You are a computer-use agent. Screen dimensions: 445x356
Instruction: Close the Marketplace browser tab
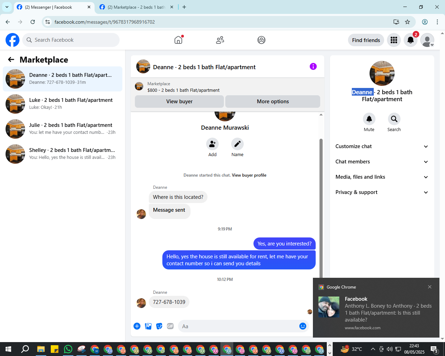(172, 7)
